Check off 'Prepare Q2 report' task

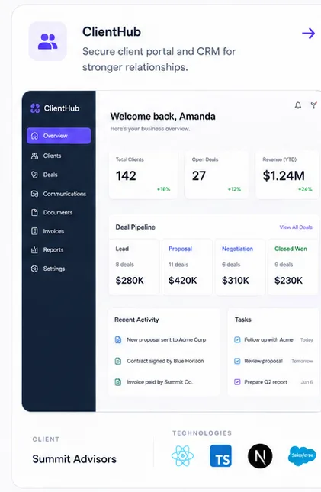(x=238, y=382)
